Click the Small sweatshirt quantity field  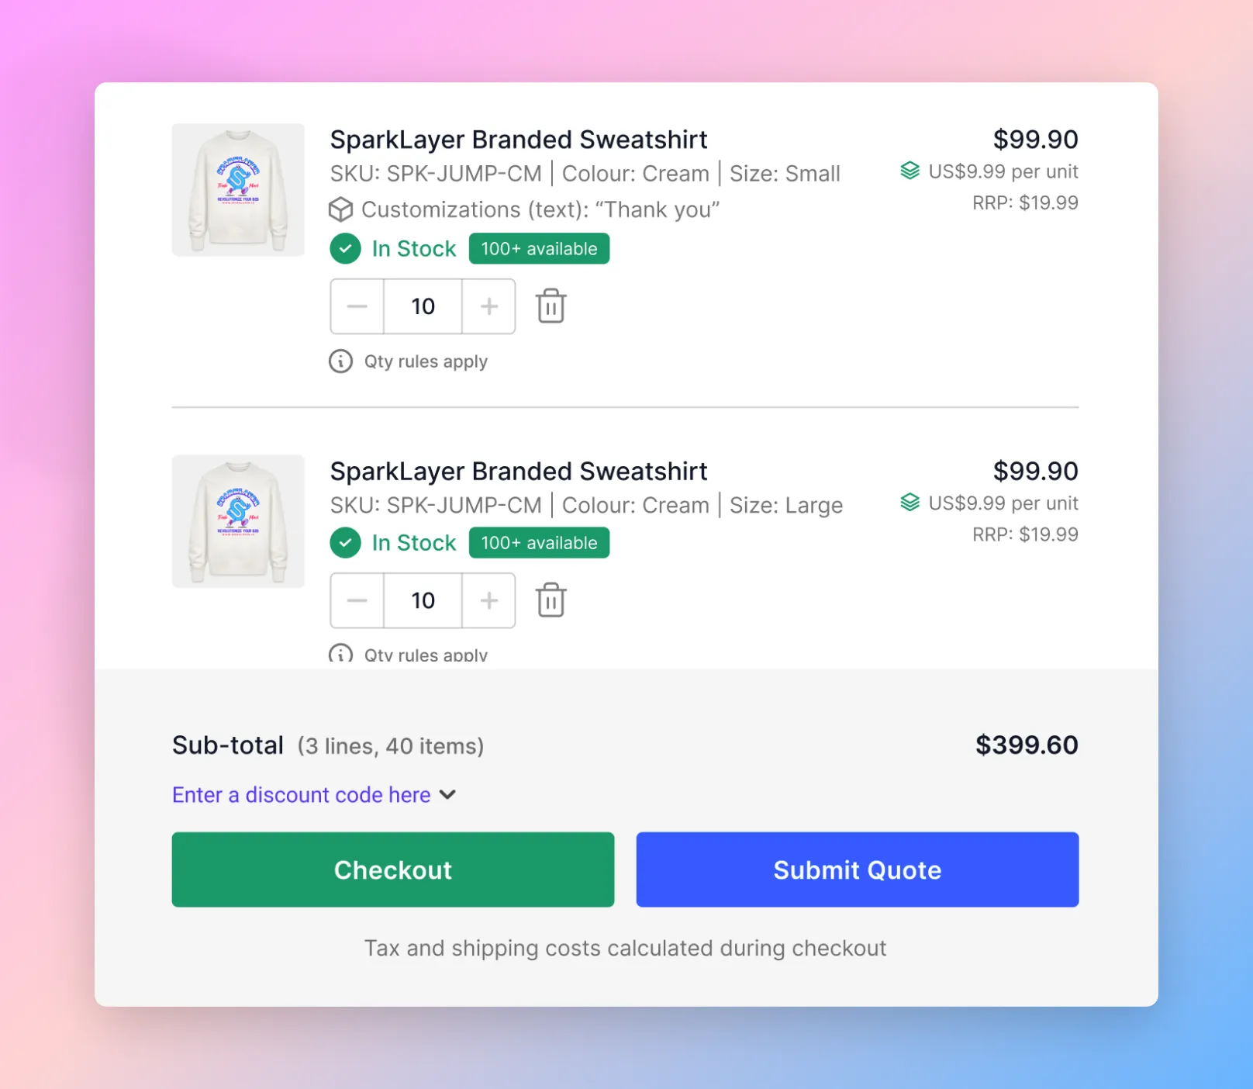pyautogui.click(x=423, y=306)
